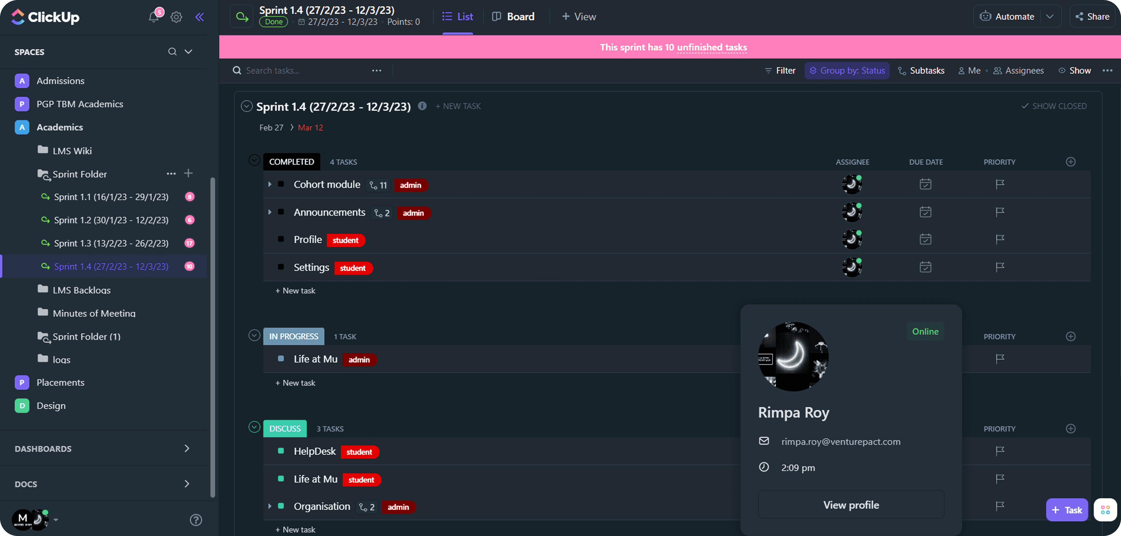Open Sprint 1.3 in the sidebar
Screen dimensions: 1121x536
tap(111, 243)
